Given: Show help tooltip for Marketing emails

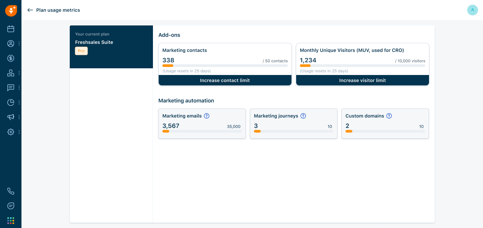Looking at the screenshot, I should (x=207, y=116).
